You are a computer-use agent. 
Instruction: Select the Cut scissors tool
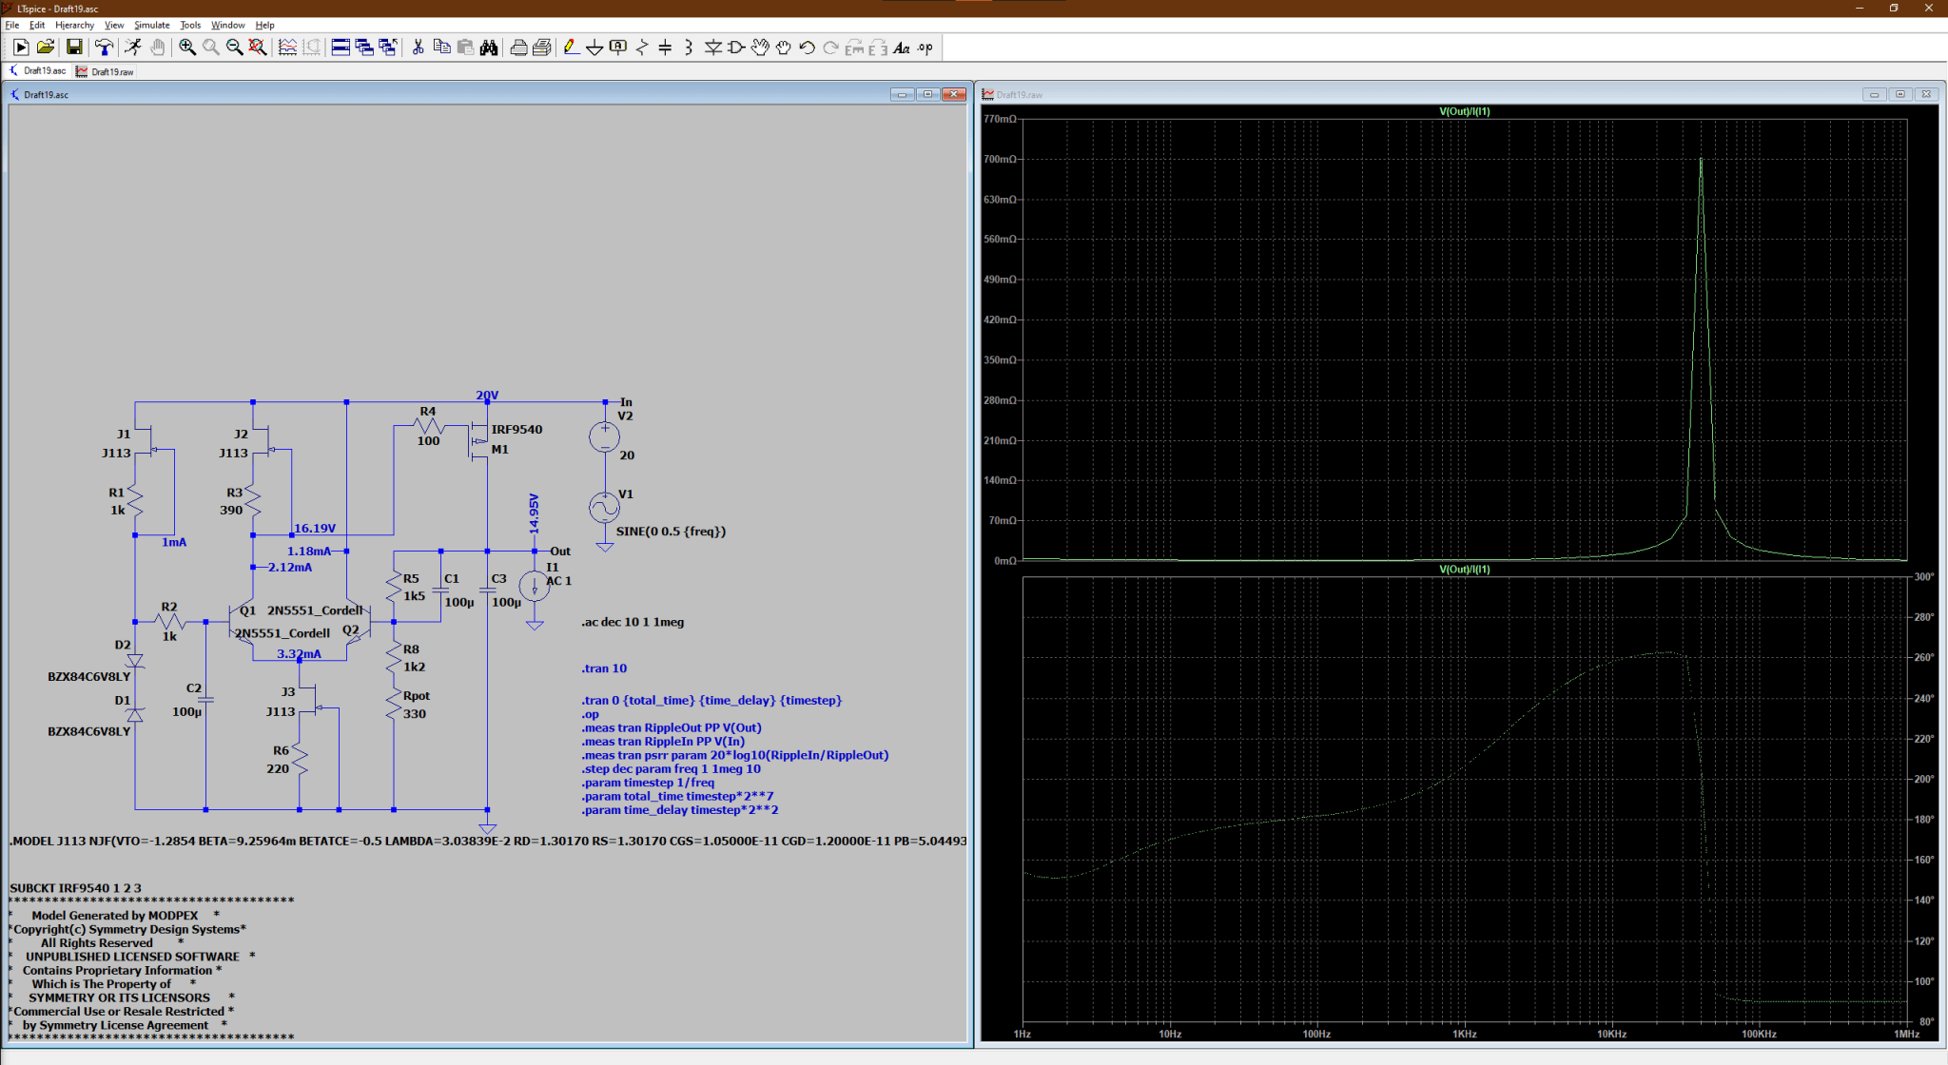pyautogui.click(x=418, y=48)
